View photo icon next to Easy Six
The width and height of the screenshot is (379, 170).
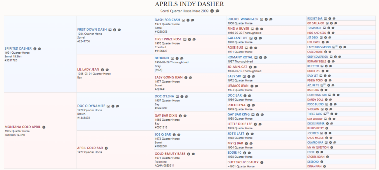(244, 76)
